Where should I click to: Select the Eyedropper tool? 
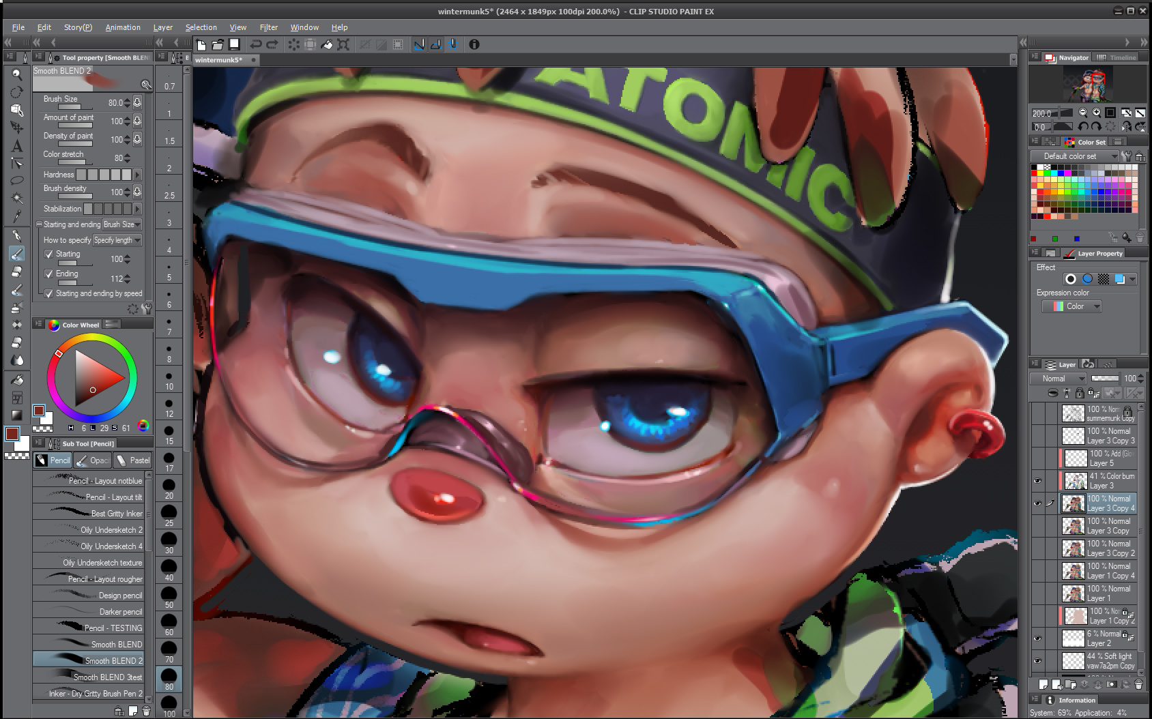(17, 216)
